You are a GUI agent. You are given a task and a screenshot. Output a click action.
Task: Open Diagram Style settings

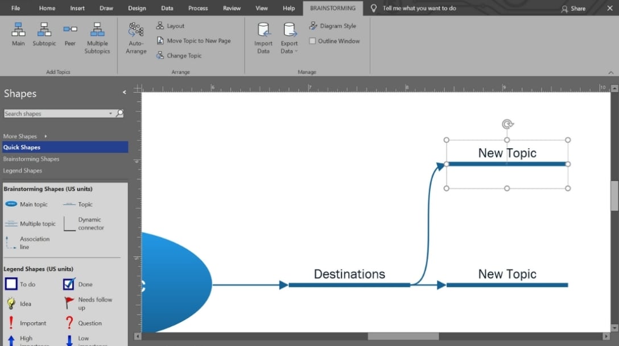333,26
